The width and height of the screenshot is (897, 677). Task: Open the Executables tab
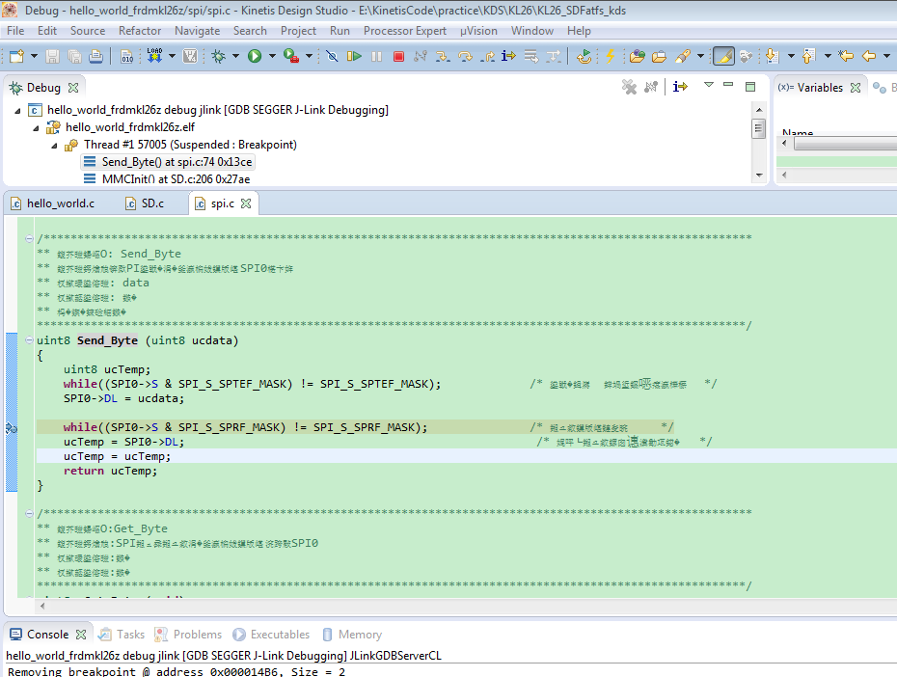(x=271, y=635)
